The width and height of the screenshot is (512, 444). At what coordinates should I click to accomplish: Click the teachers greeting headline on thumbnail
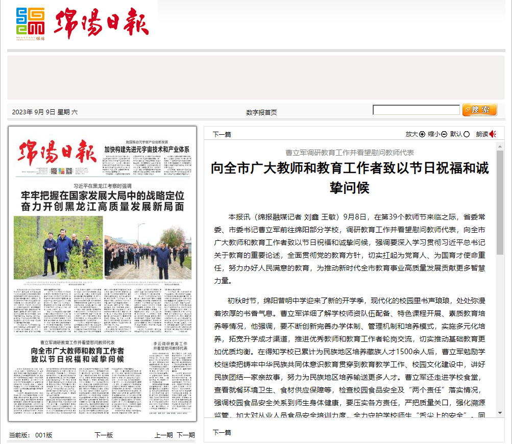pyautogui.click(x=77, y=355)
